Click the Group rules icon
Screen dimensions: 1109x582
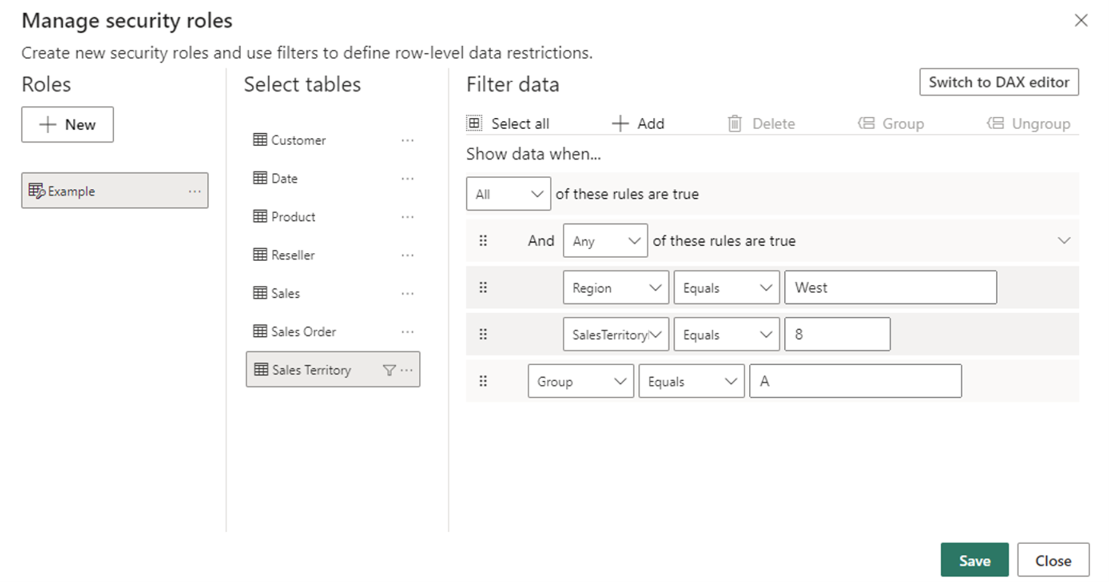(866, 123)
